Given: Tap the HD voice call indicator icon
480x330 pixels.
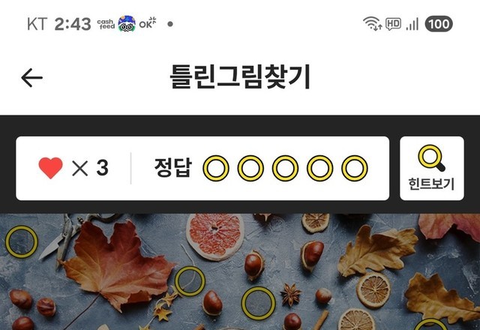Looking at the screenshot, I should tap(393, 24).
